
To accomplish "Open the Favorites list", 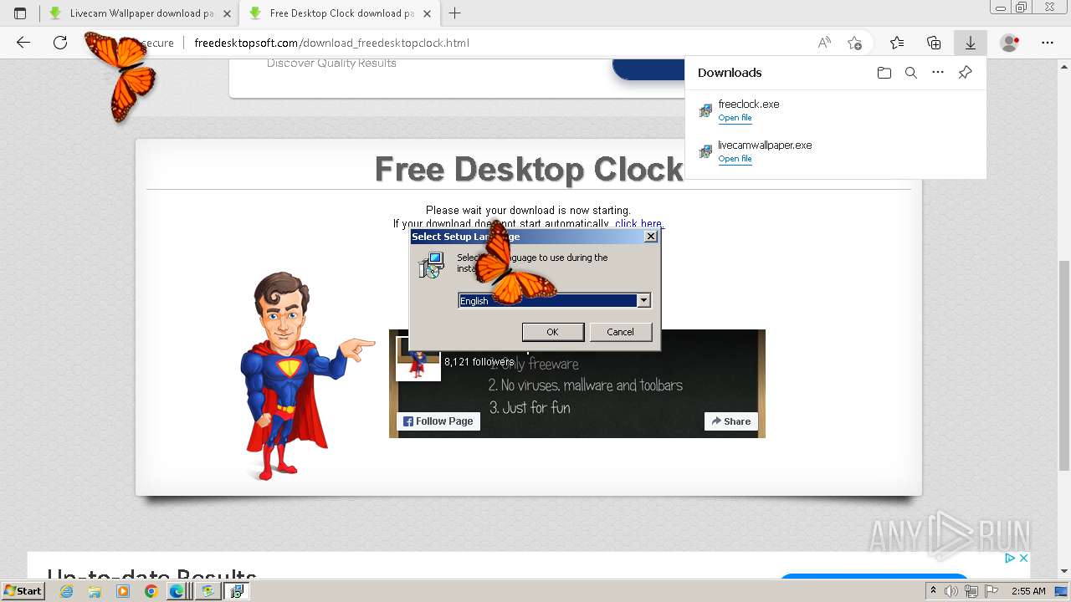I will tap(897, 43).
